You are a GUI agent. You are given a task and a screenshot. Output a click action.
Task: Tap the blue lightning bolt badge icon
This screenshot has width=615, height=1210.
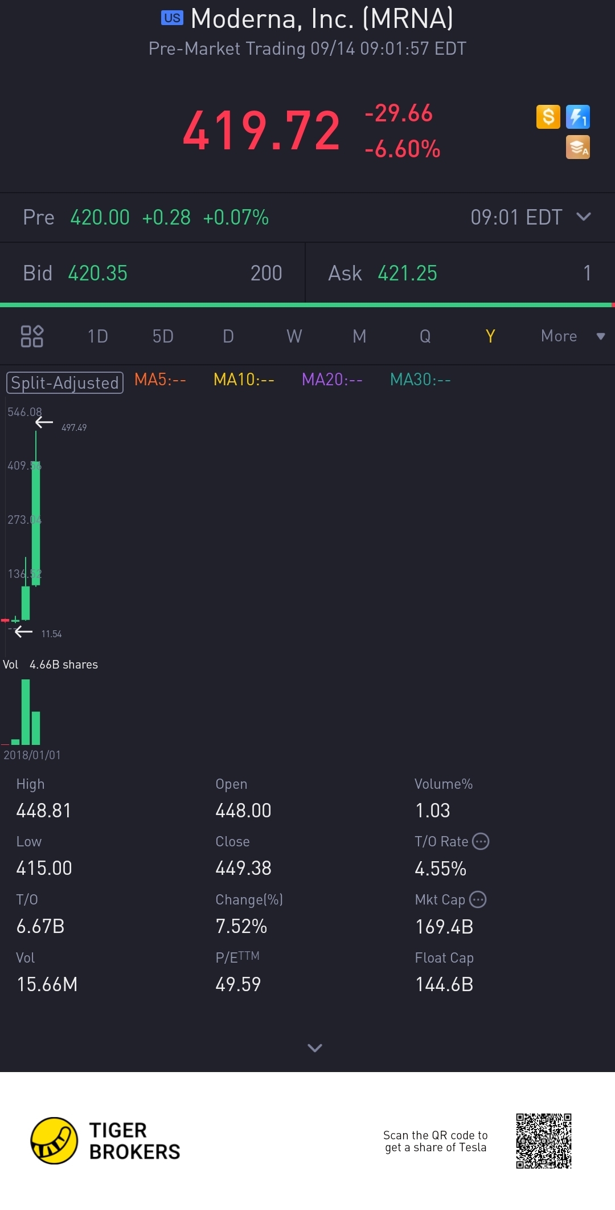coord(577,117)
